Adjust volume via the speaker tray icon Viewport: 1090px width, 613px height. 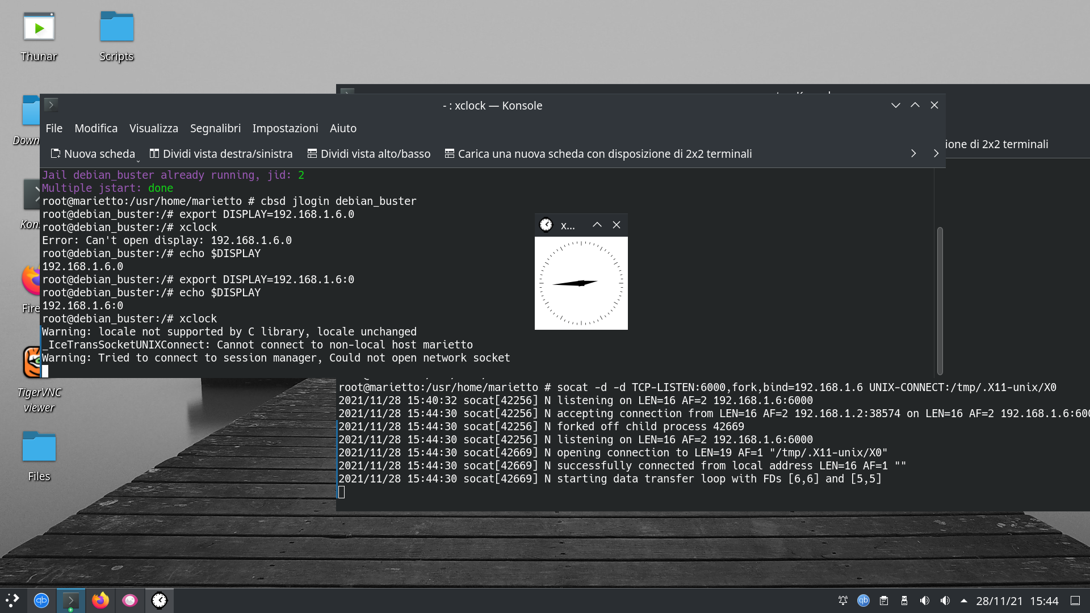pos(925,601)
